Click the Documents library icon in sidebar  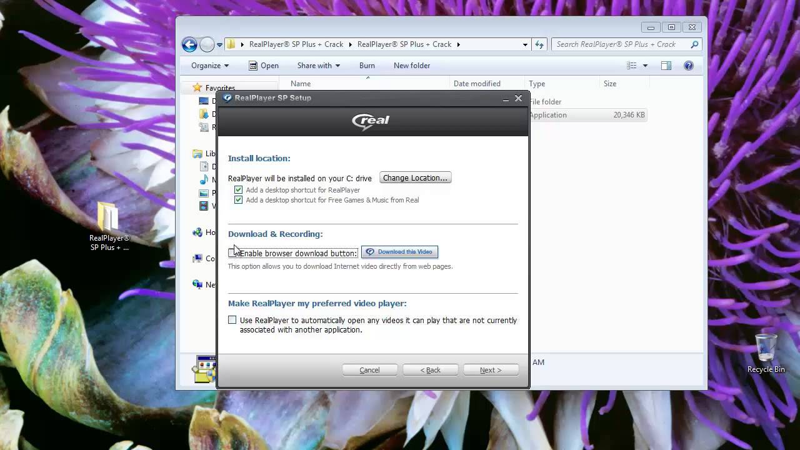coord(204,167)
